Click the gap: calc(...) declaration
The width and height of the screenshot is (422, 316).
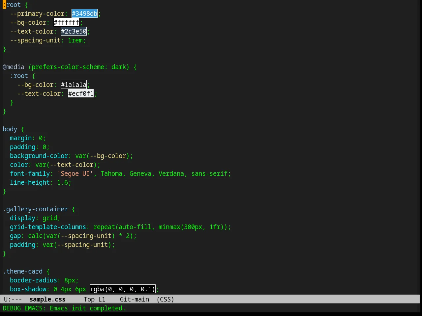(x=73, y=236)
